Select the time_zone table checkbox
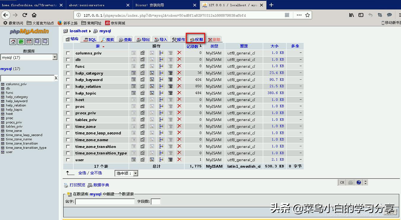Screen dimensions: 401x220 click(x=68, y=126)
